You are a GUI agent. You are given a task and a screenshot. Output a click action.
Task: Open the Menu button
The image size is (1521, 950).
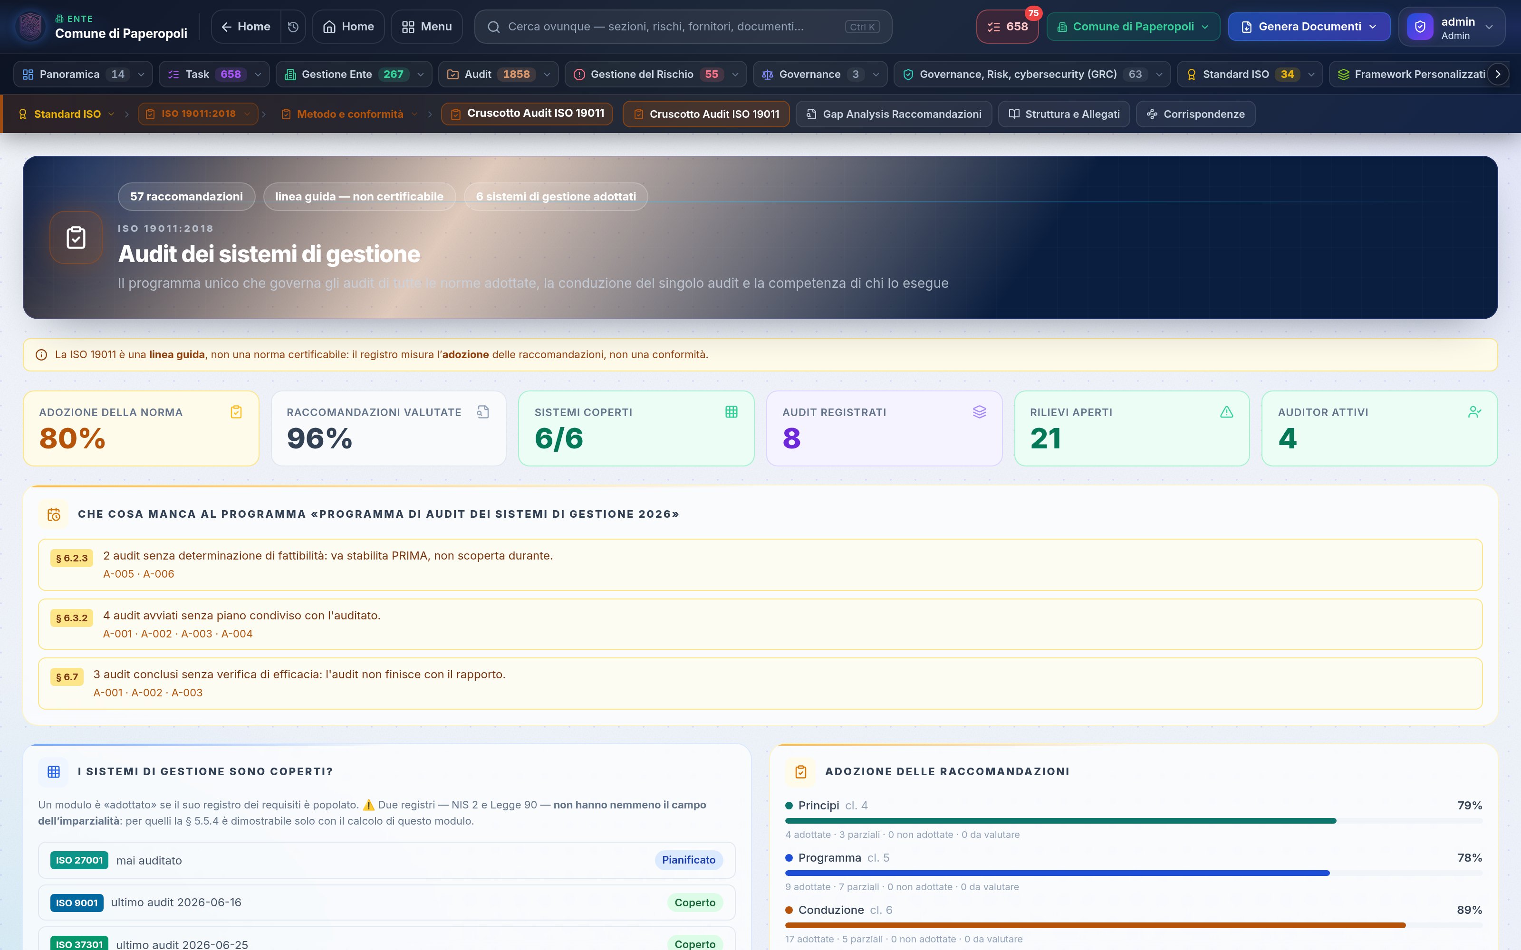(x=427, y=27)
